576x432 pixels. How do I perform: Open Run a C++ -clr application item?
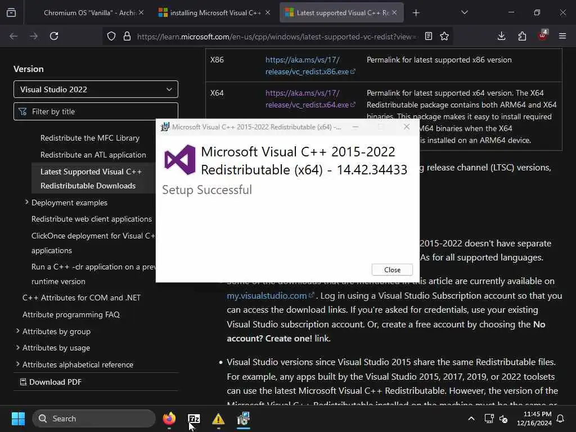coord(93,274)
